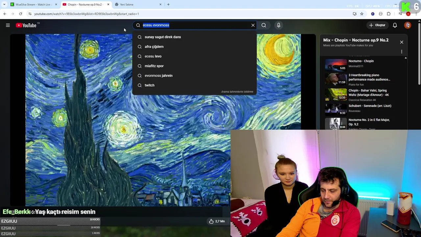Viewport: 421px width, 237px height.
Task: Pick suggestion "sunay sagut direk dans"
Action: [x=194, y=37]
